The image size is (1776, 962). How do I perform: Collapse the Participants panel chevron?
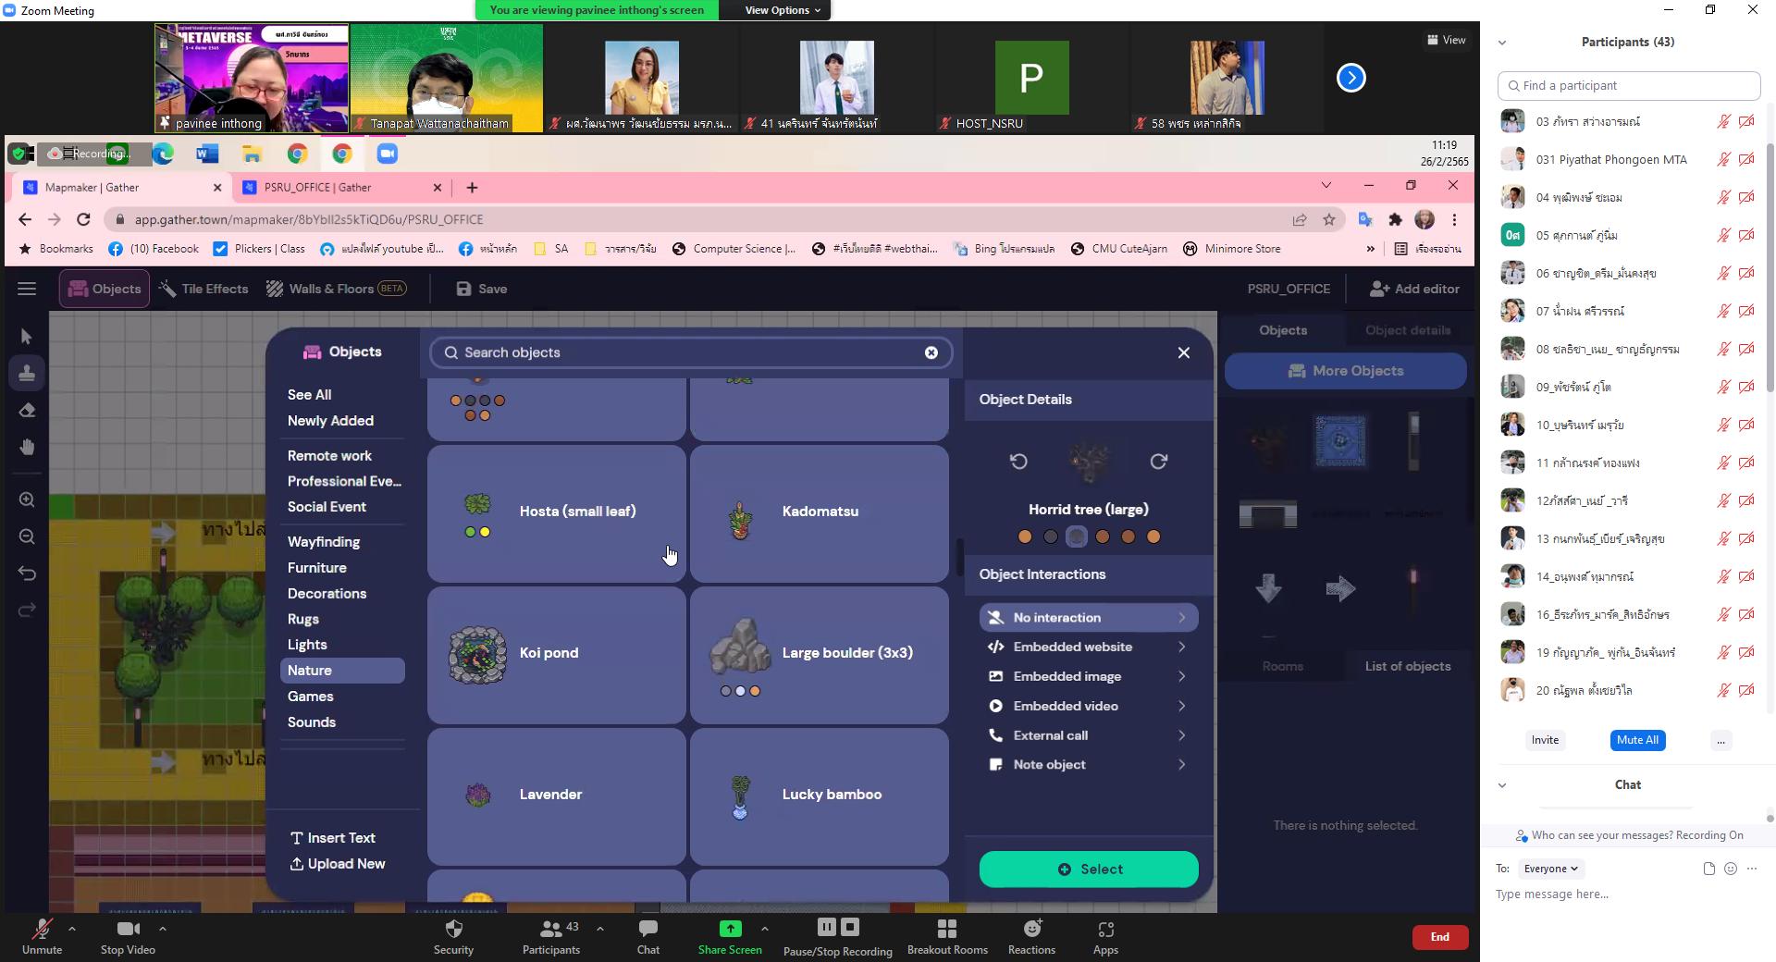tap(1502, 43)
